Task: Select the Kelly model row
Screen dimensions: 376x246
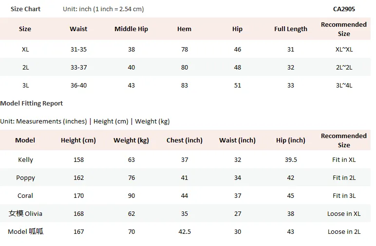Action: 185,159
